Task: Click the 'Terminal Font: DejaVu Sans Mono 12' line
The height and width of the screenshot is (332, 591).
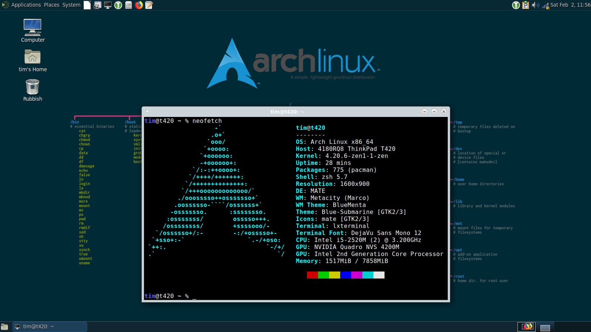Action: (359, 233)
